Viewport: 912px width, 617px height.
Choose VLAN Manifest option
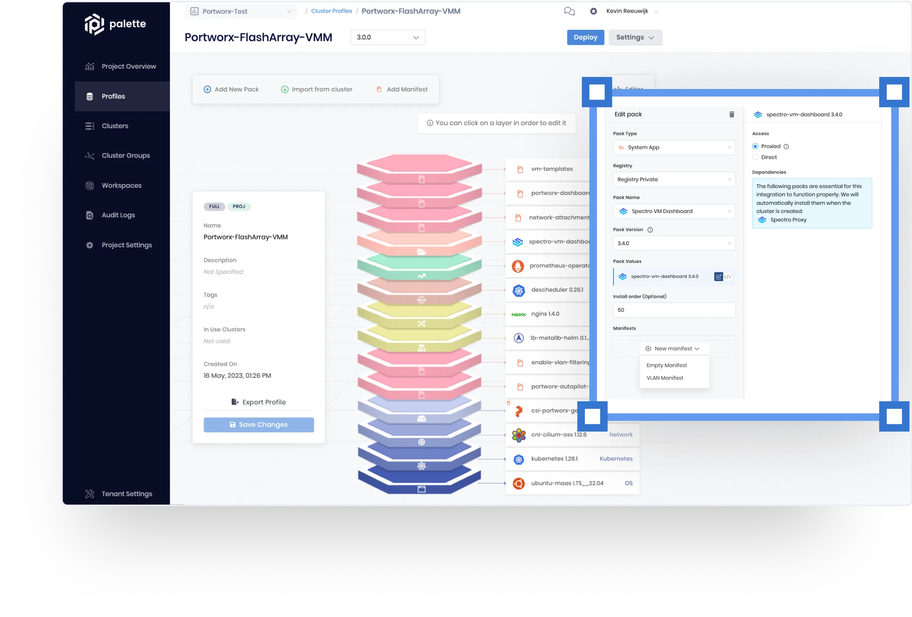pyautogui.click(x=665, y=378)
